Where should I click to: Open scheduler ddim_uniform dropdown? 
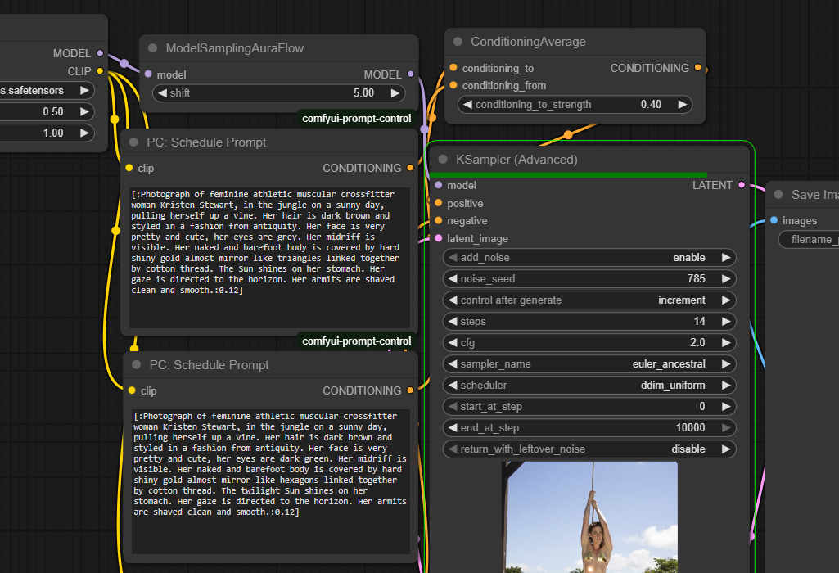[x=589, y=386]
